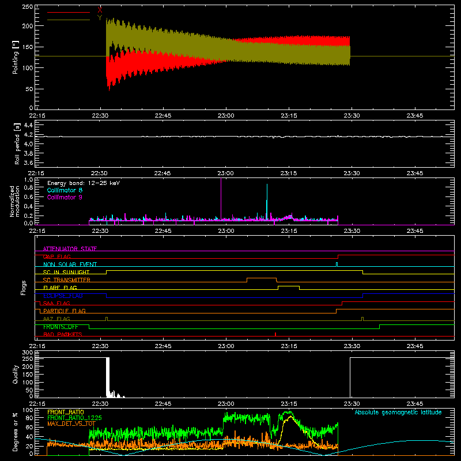Click the PARTICLE_FLAG label
The height and width of the screenshot is (461, 461).
click(x=65, y=311)
